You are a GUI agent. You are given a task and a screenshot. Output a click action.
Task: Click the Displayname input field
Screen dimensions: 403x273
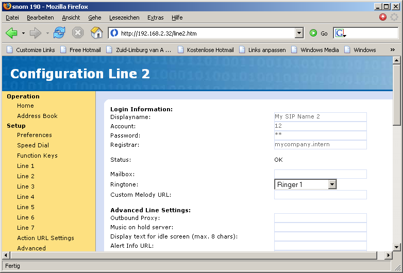[x=320, y=117]
